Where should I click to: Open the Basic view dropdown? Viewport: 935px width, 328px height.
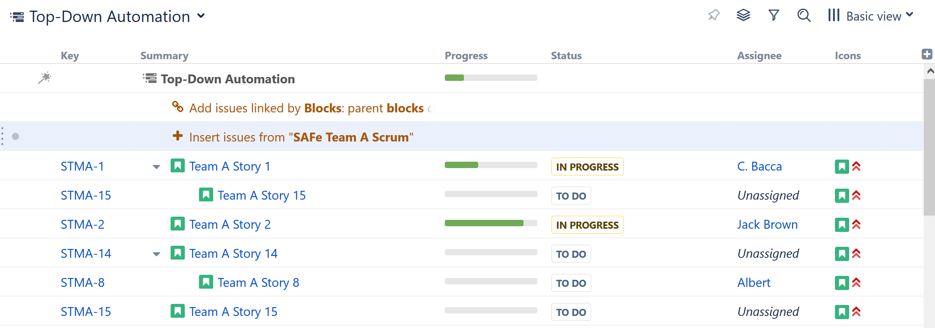[x=878, y=16]
